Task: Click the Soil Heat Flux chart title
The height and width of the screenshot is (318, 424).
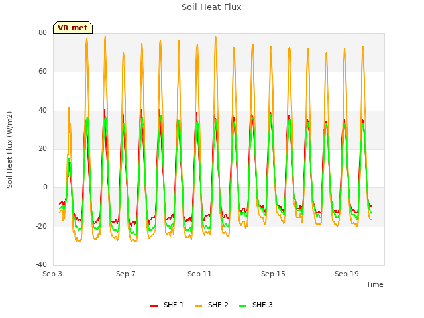Action: pos(211,7)
